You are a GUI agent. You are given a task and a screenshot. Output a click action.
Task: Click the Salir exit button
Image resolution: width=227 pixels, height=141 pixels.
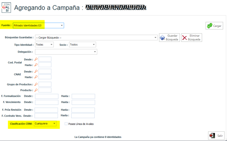tap(216, 136)
